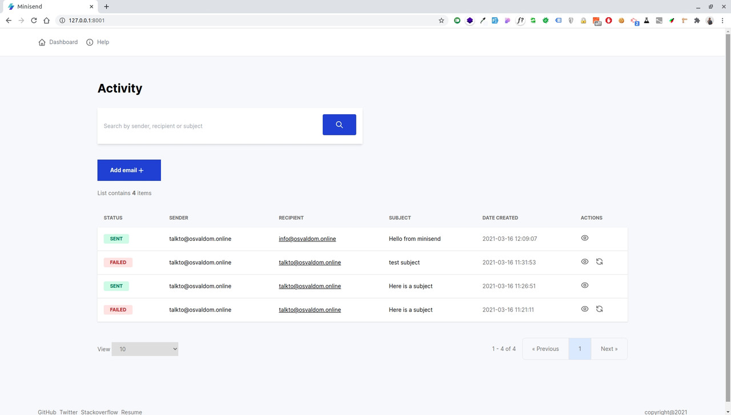Viewport: 731px width, 415px height.
Task: Click the RECIPIENT column header
Action: 291,218
